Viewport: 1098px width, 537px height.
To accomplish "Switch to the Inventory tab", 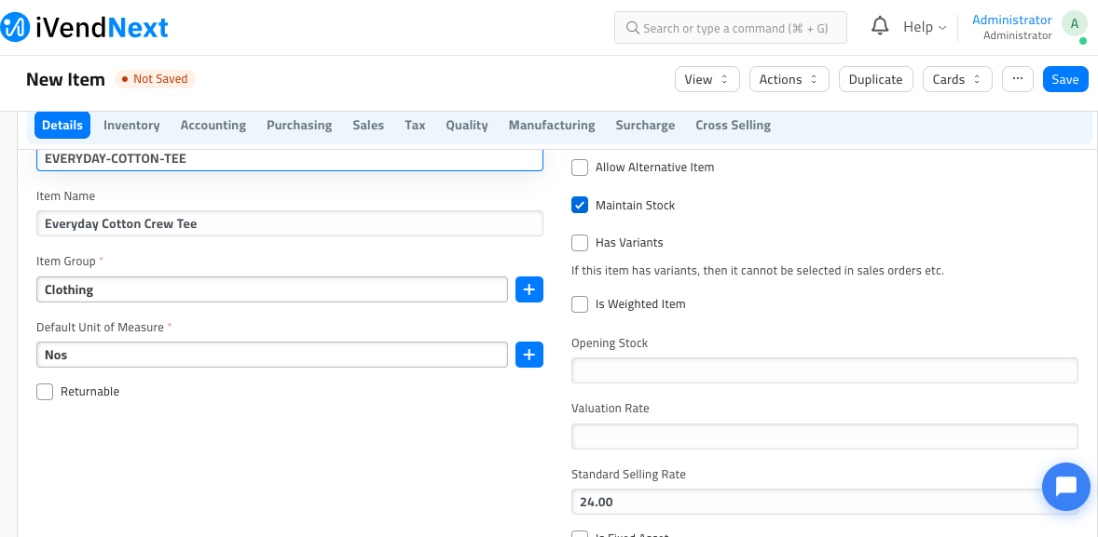I will (x=131, y=125).
